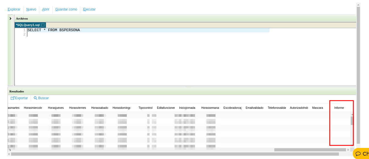Click the page vertical scrollbar on right
The width and height of the screenshot is (369, 159).
[x=358, y=74]
